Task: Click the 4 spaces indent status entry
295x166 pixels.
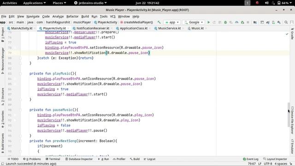Action: (x=281, y=164)
